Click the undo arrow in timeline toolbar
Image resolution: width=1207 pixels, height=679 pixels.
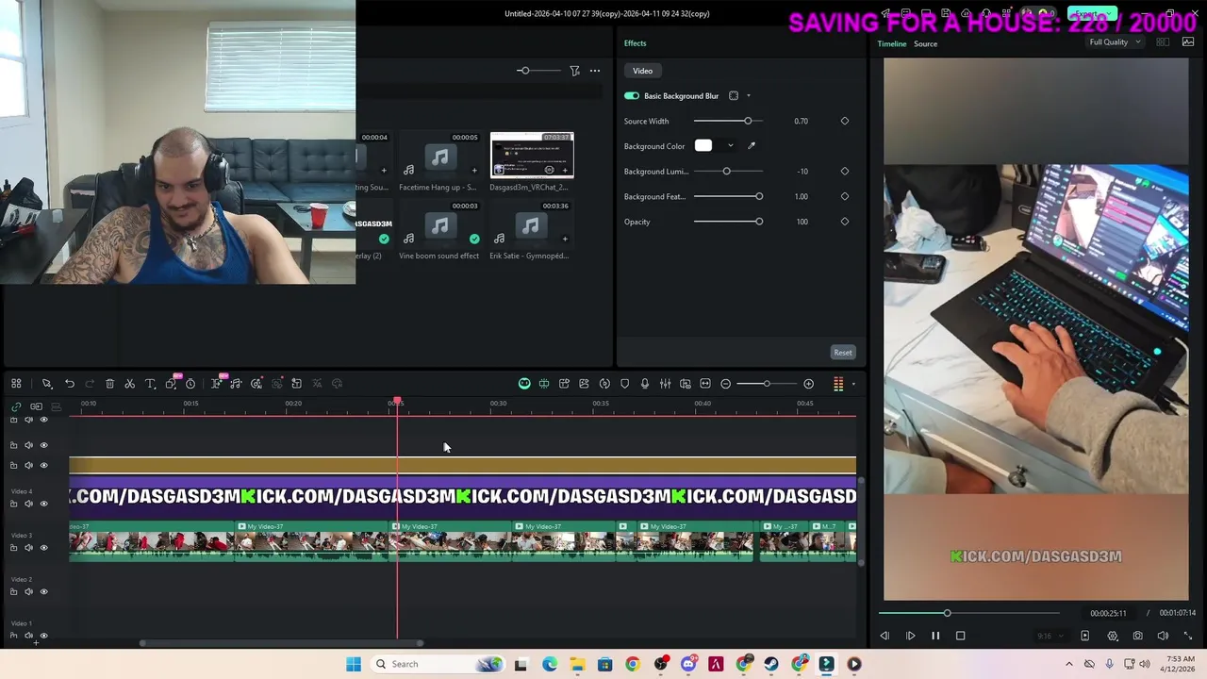[x=70, y=384]
